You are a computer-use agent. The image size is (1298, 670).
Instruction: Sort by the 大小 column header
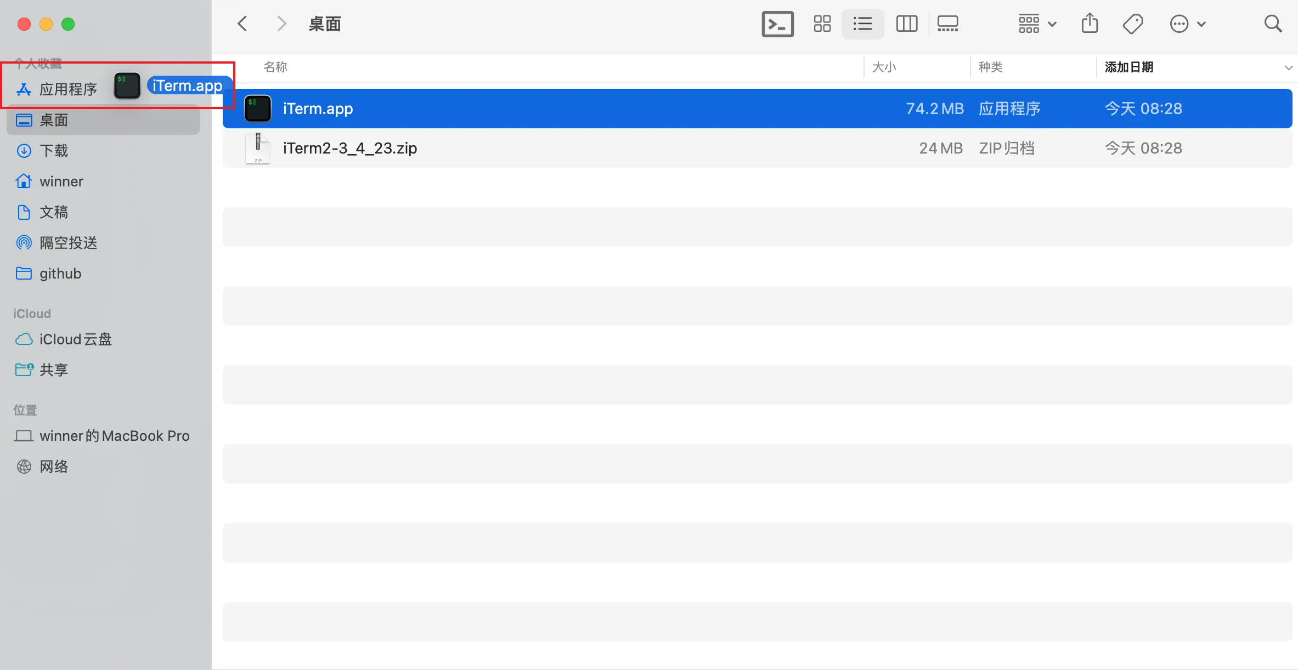884,67
